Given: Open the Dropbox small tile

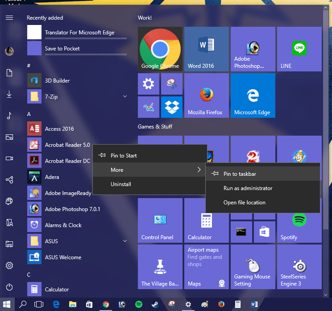Looking at the screenshot, I should (171, 107).
